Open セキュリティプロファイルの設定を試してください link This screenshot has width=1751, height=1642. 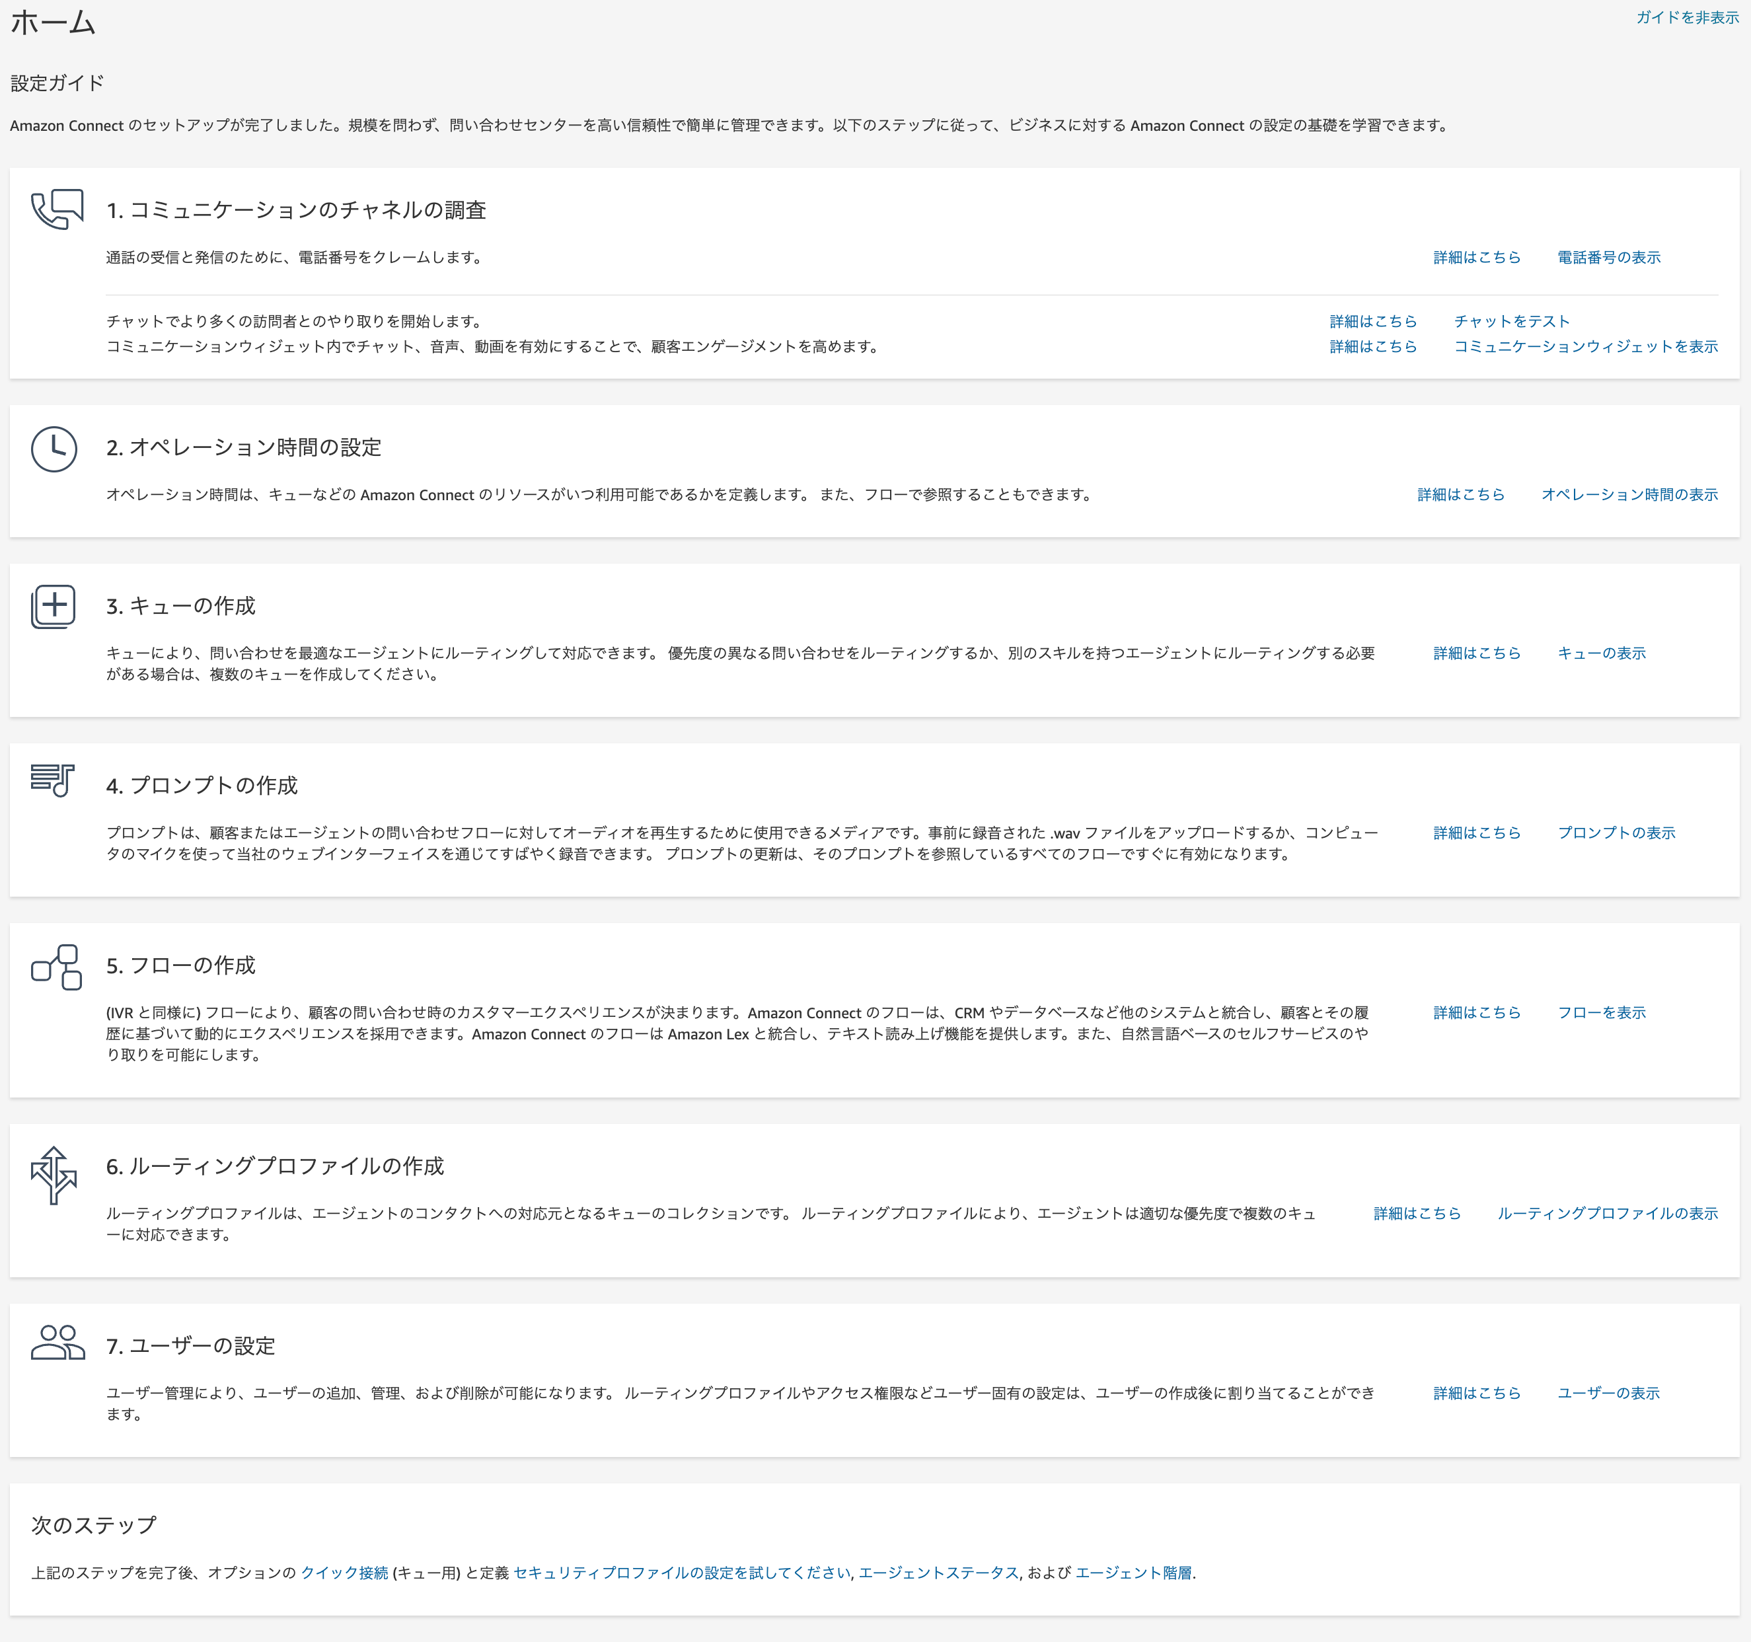[x=682, y=1573]
